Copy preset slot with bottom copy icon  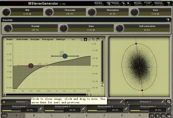(163, 116)
